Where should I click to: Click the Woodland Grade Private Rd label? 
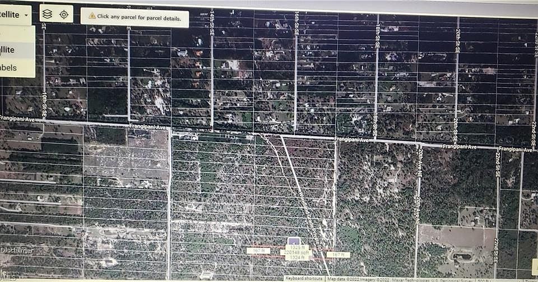click(x=310, y=222)
